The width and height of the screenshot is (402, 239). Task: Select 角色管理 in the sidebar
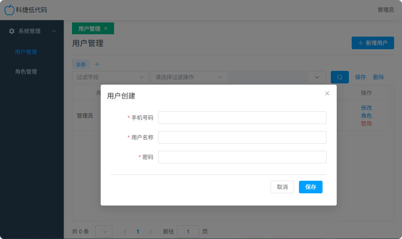pos(26,72)
